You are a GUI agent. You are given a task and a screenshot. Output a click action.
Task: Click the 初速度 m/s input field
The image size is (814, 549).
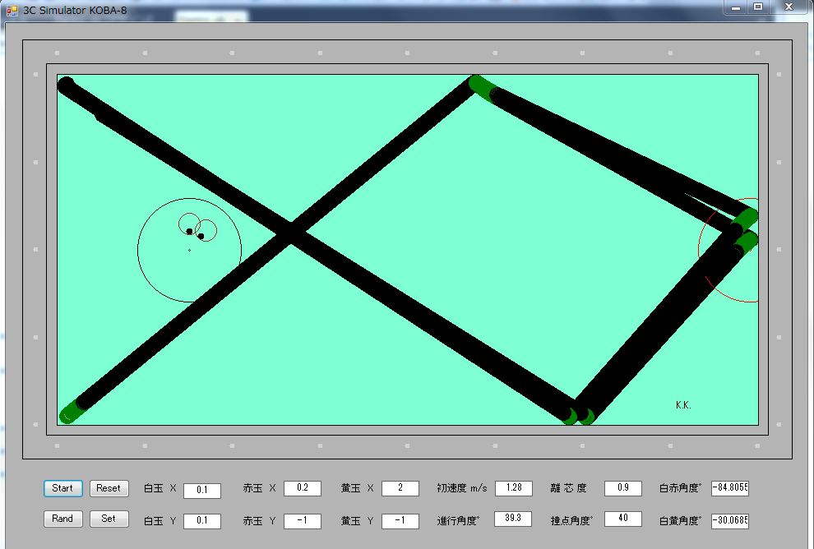(x=513, y=488)
